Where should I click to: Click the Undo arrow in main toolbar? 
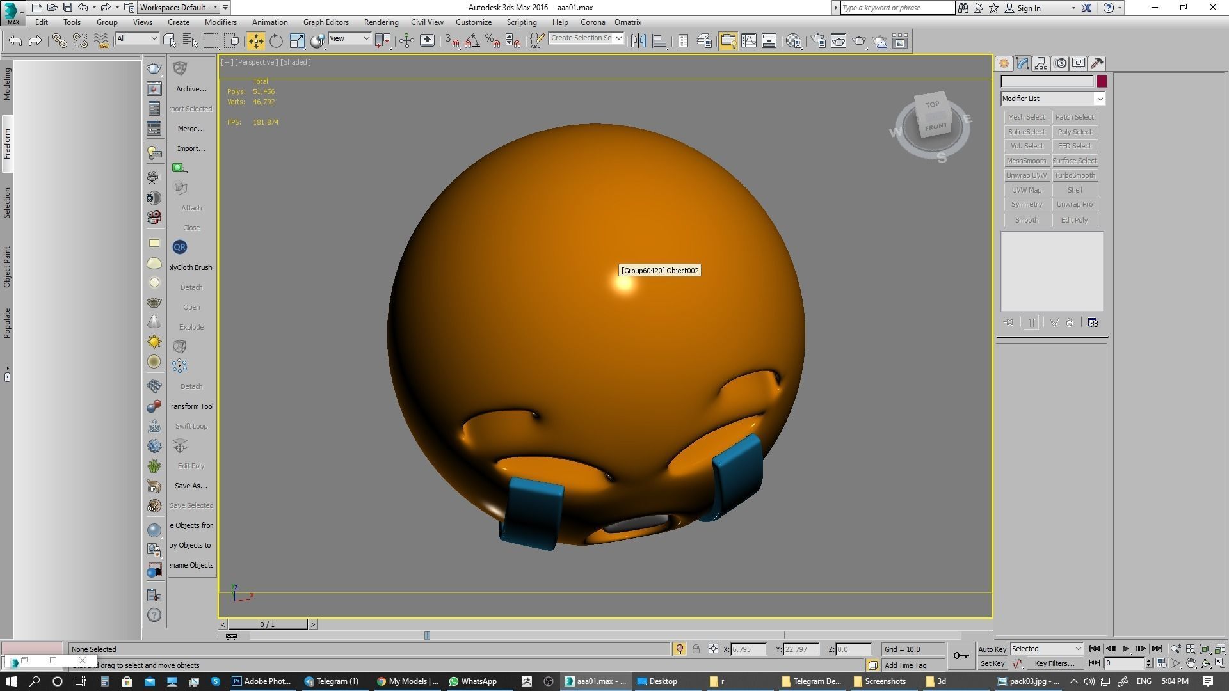[15, 41]
